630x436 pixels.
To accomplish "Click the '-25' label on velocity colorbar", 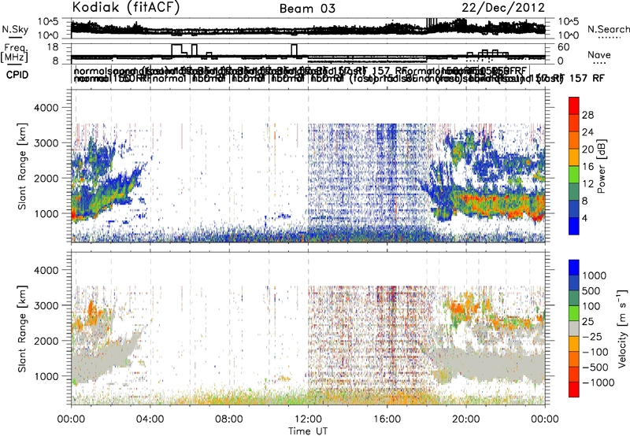I will (591, 336).
